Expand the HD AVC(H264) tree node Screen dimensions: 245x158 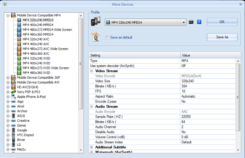coord(8,87)
